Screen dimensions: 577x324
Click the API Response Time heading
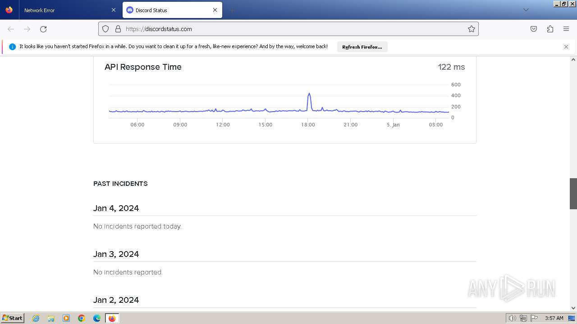tap(143, 67)
